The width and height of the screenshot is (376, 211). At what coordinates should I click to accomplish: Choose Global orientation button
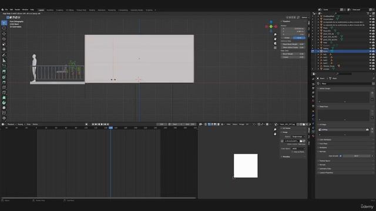pos(287,38)
